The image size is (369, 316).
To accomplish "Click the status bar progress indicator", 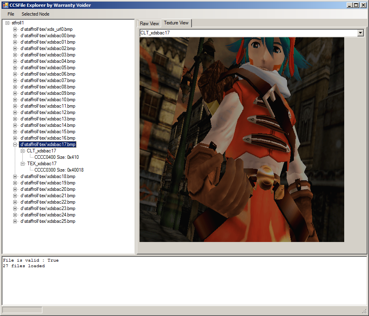I will tap(22, 310).
